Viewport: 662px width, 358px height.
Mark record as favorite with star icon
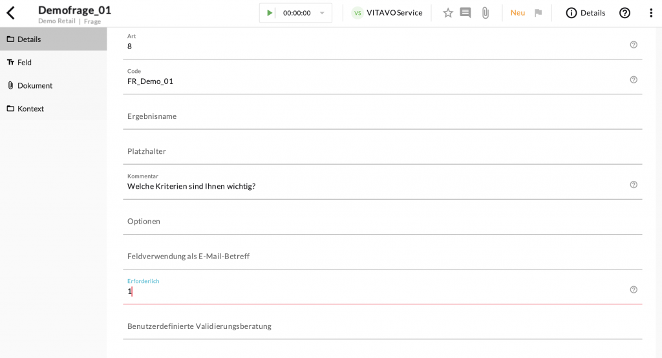447,13
